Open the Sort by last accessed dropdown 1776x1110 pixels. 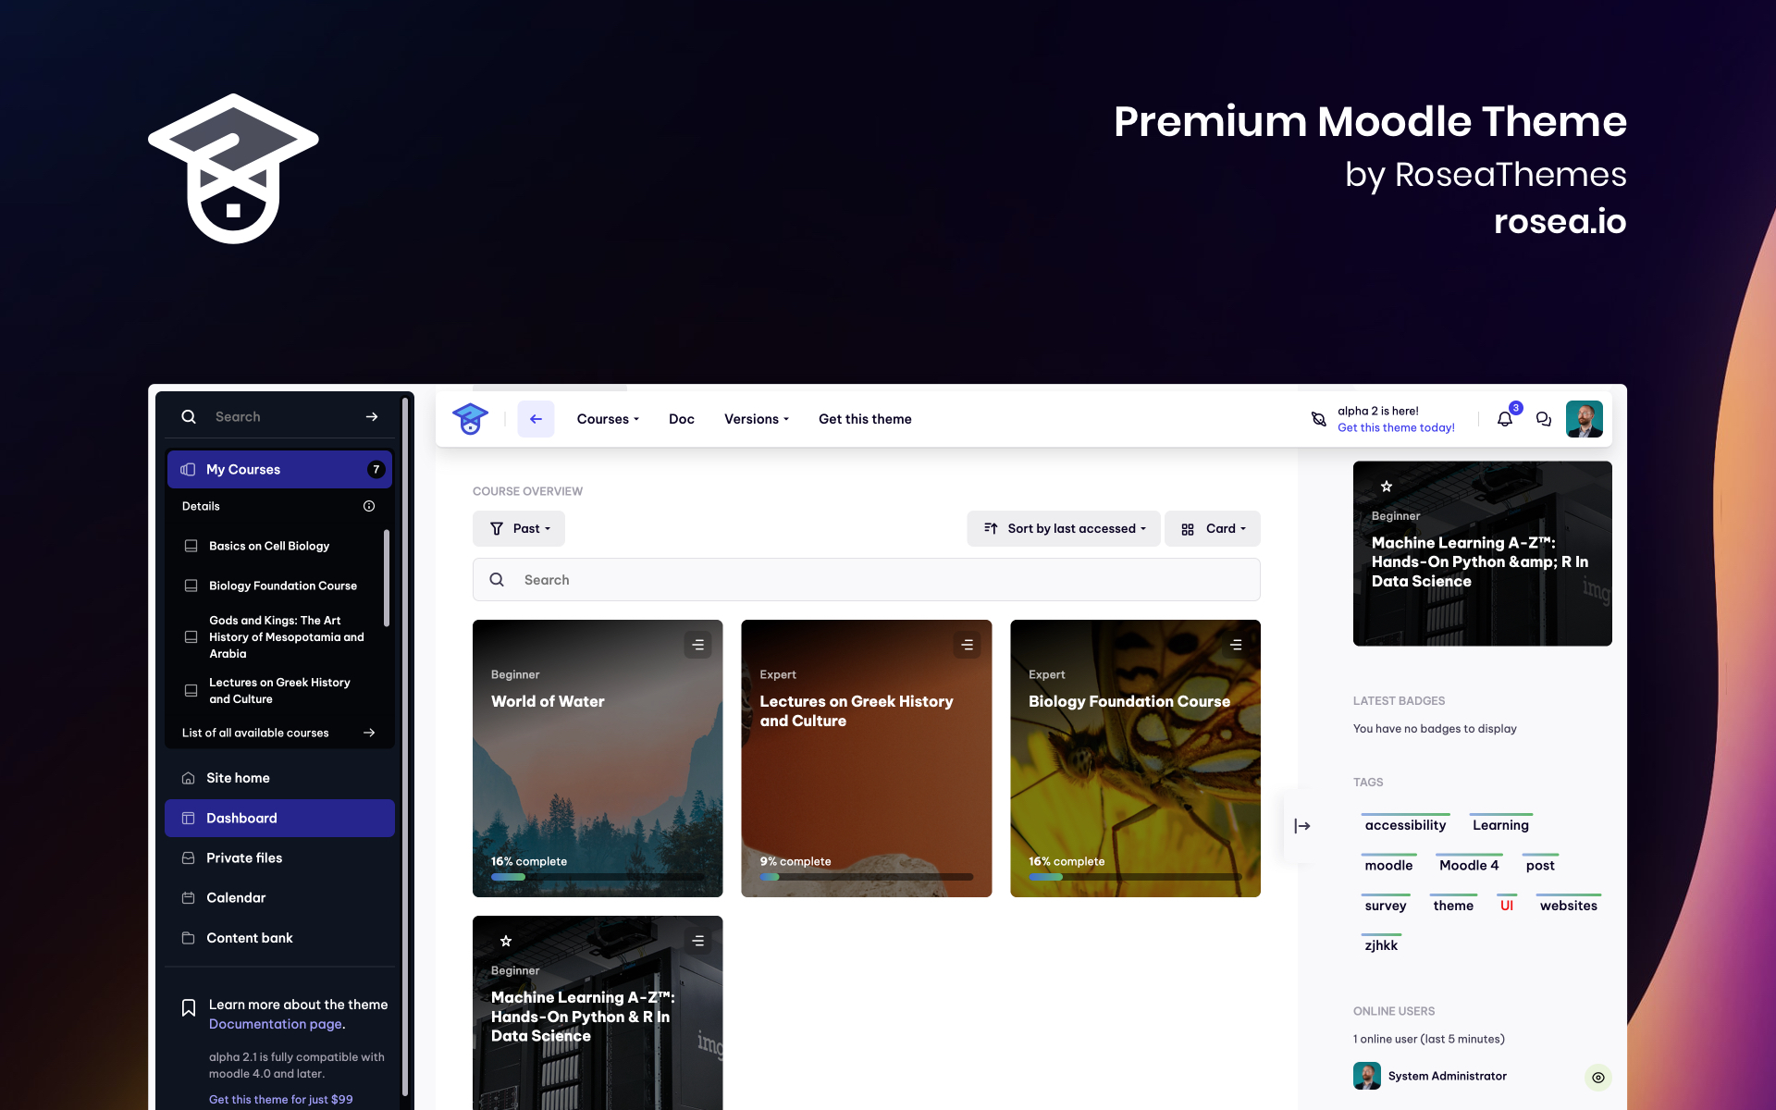pos(1064,529)
